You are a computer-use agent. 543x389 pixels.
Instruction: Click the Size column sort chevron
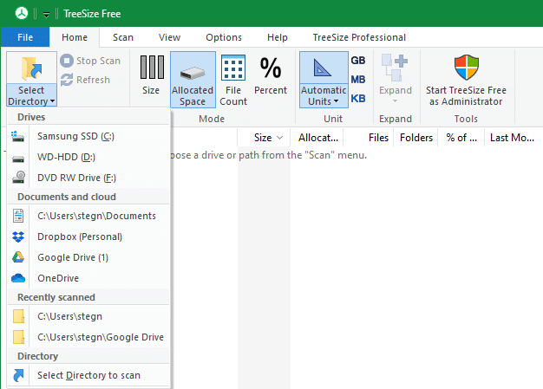(280, 138)
